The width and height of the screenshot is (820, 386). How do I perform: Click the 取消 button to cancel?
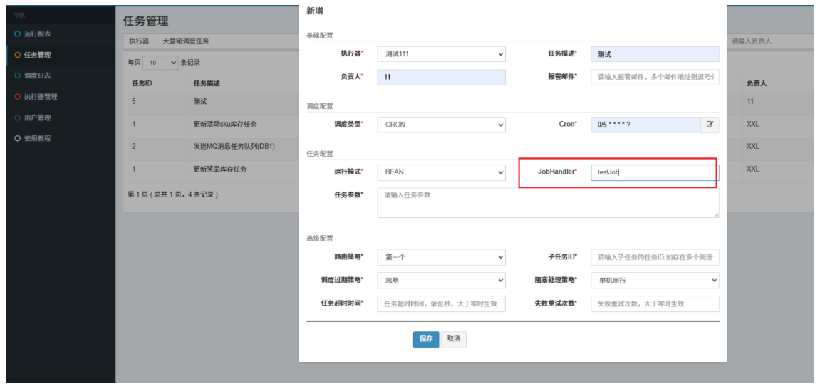pos(453,339)
